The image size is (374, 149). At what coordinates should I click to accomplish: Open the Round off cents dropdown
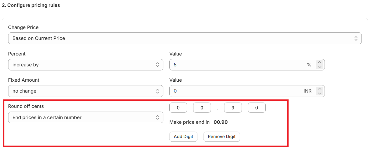(85, 118)
